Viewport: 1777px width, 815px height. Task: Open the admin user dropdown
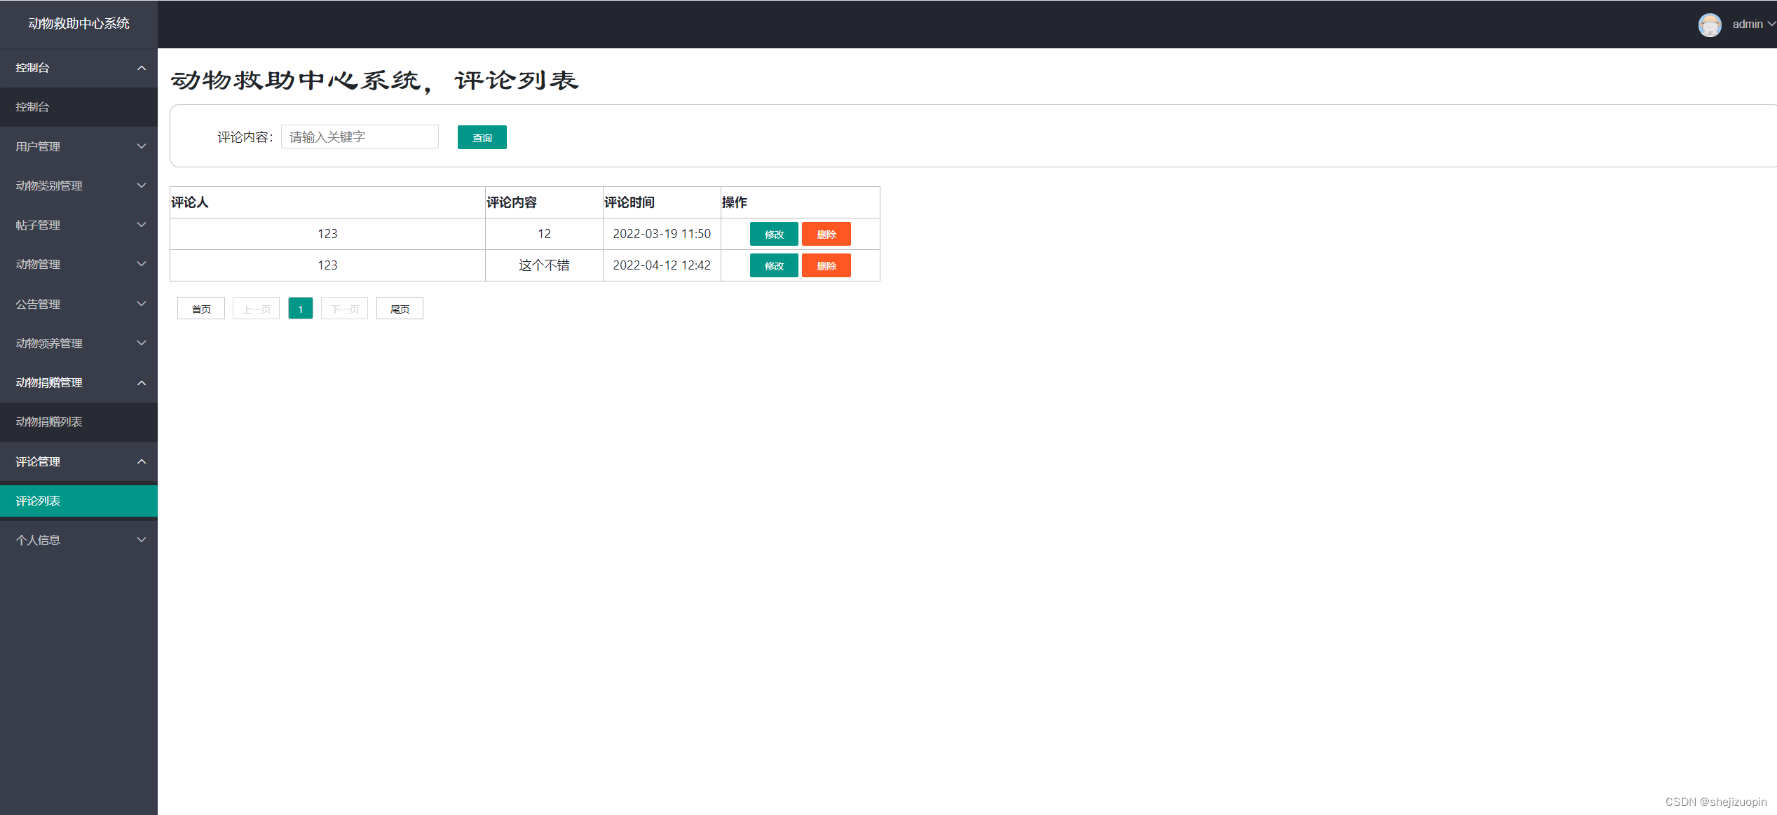click(1753, 25)
